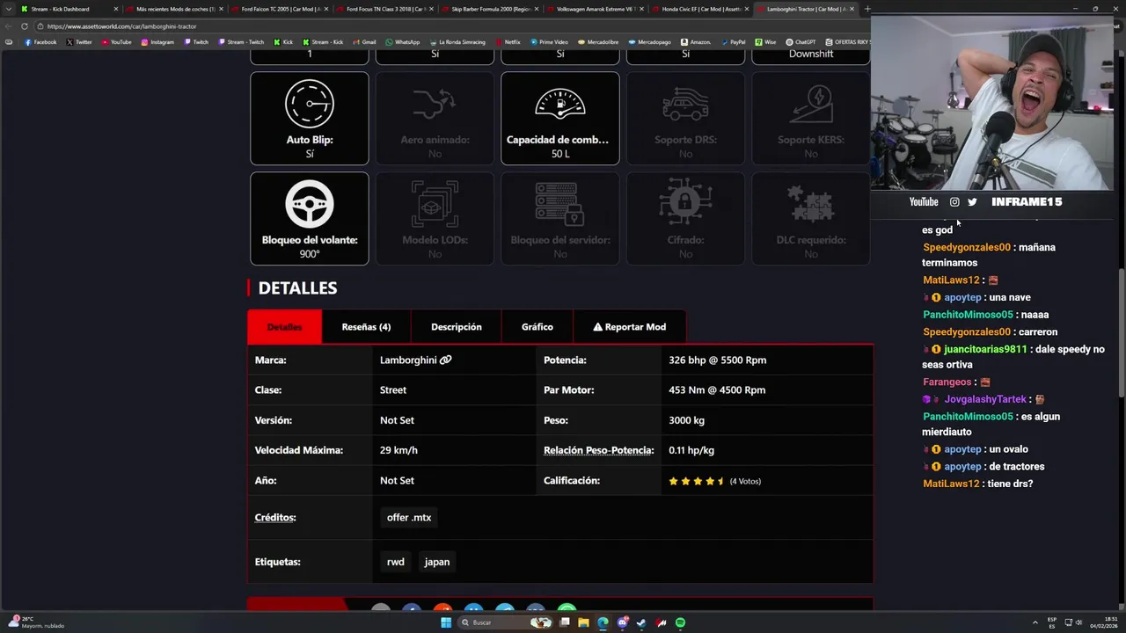The height and width of the screenshot is (633, 1126).
Task: Click the dimmed Modelo LODs card
Action: point(435,219)
